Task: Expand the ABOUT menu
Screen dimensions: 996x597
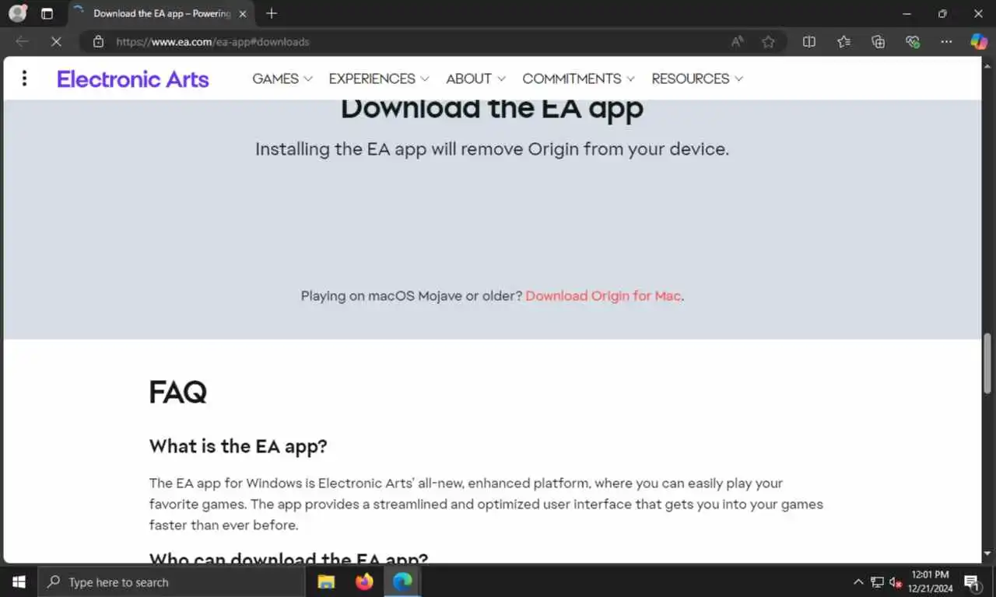Action: coord(475,79)
